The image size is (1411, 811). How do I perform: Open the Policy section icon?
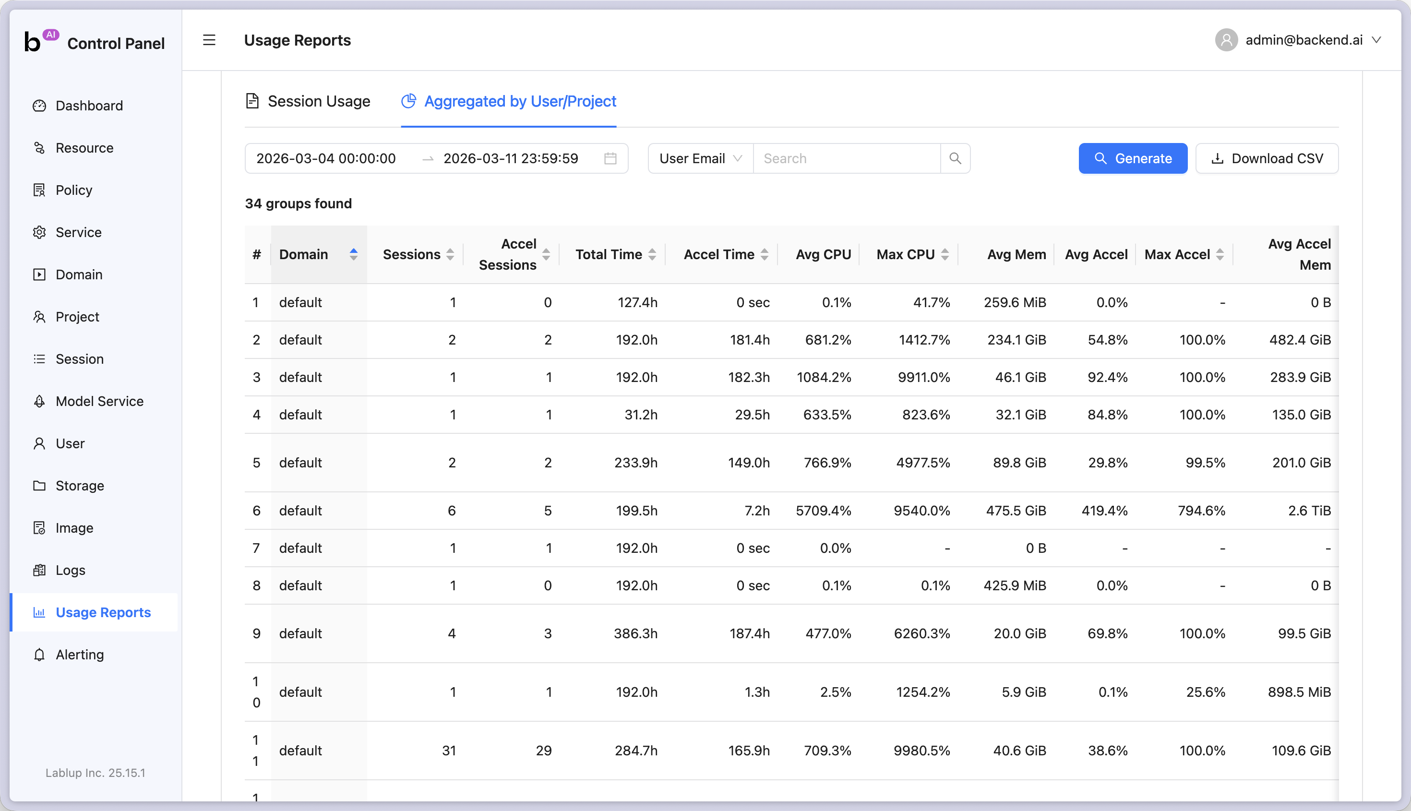tap(39, 190)
